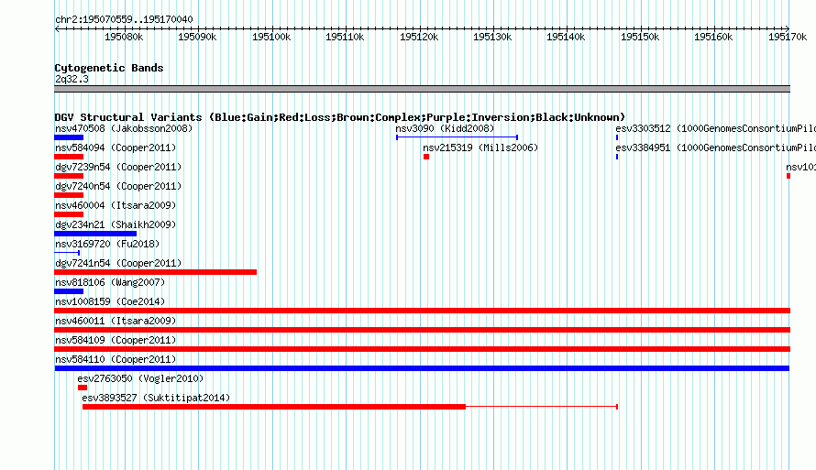Select esv3384951 1000GenomesConsortium variant label
This screenshot has width=816, height=470.
[715, 148]
